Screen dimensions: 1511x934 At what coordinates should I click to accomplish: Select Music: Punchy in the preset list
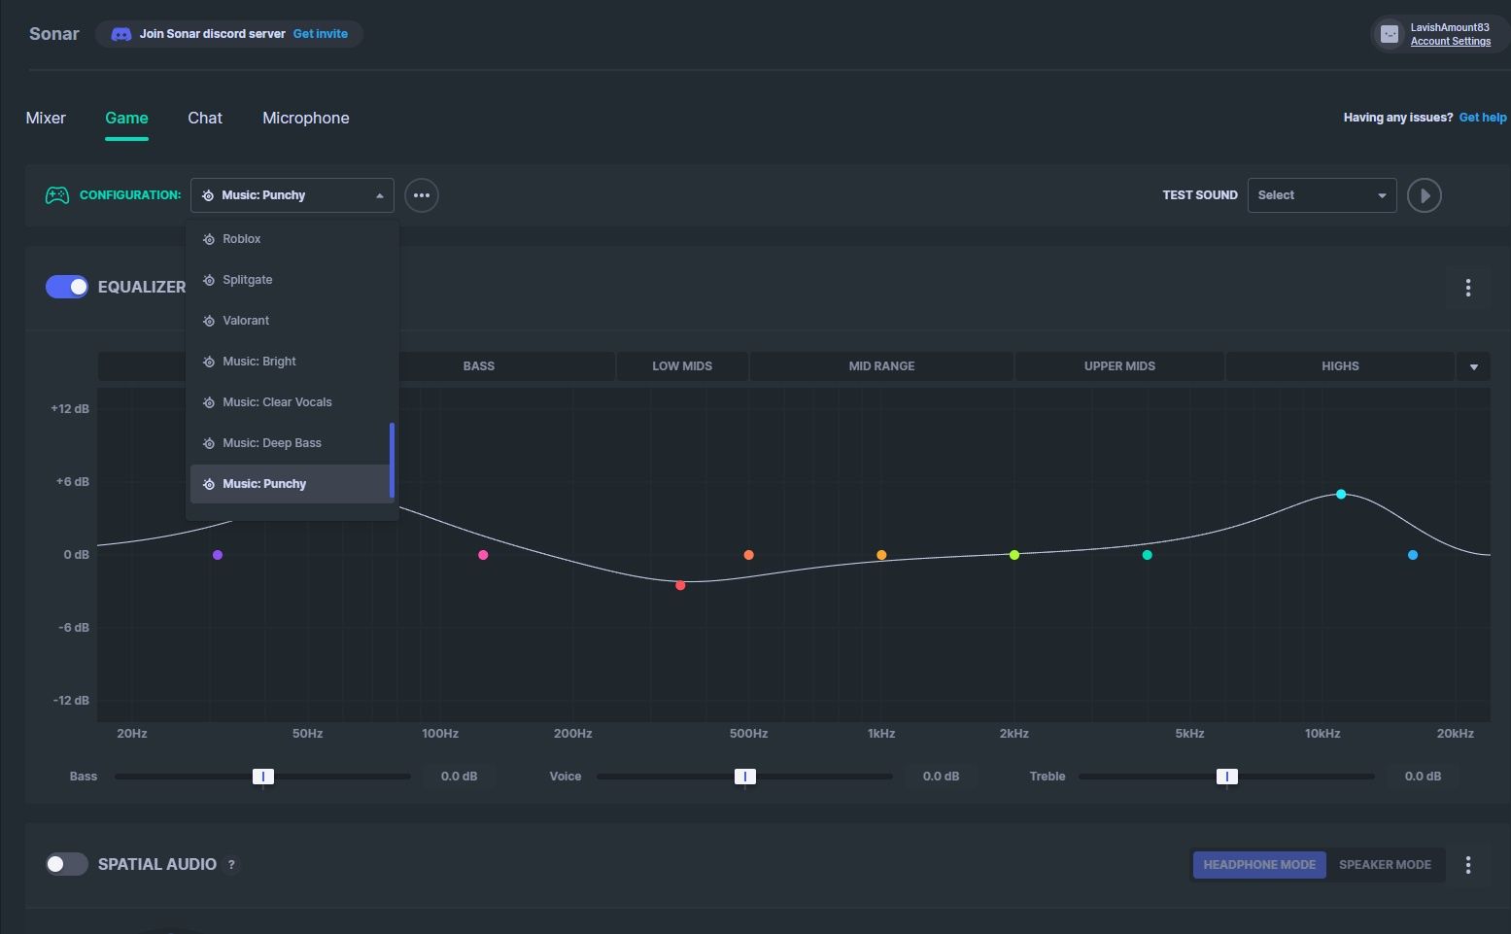click(x=291, y=484)
